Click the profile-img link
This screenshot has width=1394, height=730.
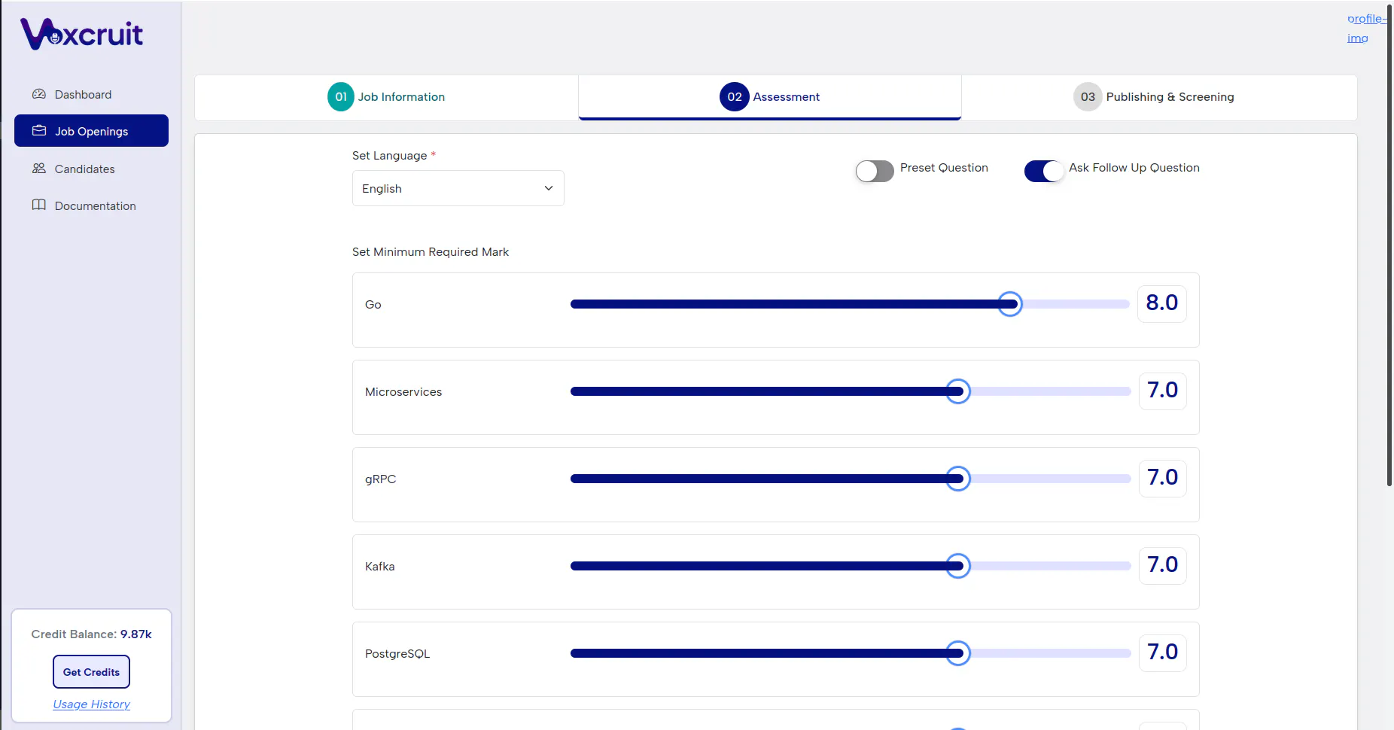(x=1365, y=28)
